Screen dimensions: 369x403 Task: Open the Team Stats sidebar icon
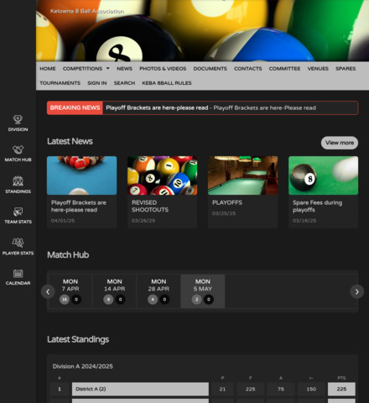point(18,212)
